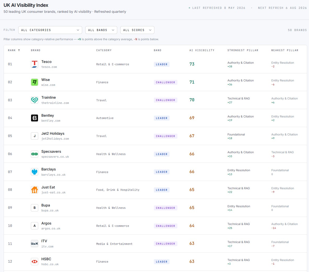Click the LEADER badge in HSBC row

(162, 262)
